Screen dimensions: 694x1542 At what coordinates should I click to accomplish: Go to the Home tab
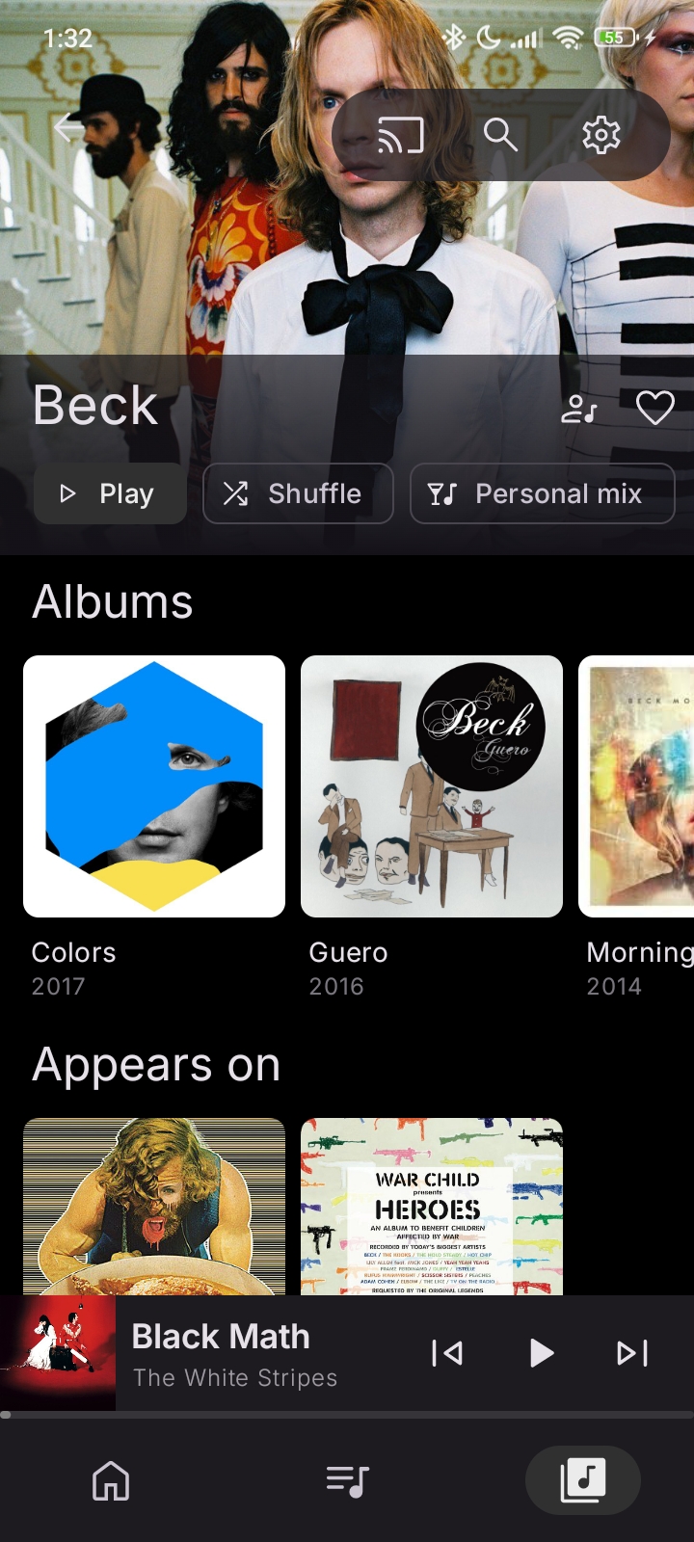111,1480
